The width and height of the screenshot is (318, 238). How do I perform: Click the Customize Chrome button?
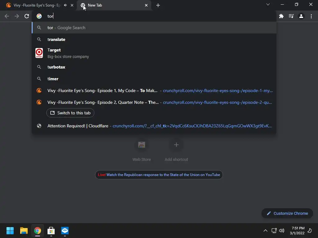[287, 213]
